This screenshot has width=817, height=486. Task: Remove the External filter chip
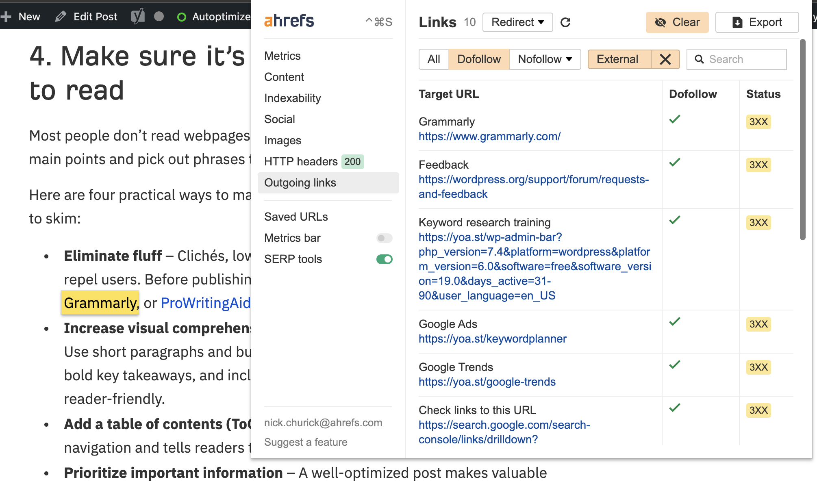(665, 59)
